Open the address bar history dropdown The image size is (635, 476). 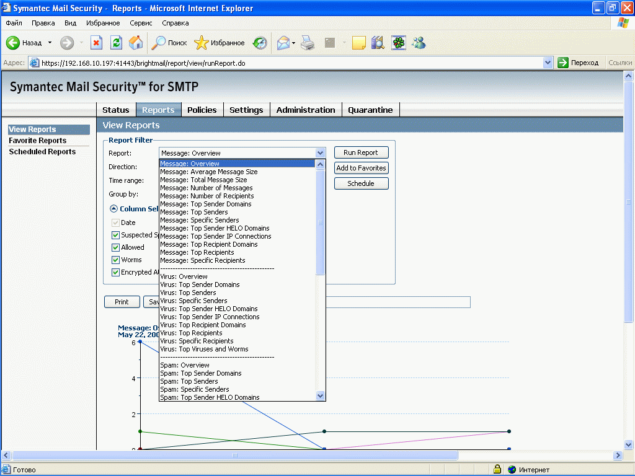pyautogui.click(x=548, y=63)
